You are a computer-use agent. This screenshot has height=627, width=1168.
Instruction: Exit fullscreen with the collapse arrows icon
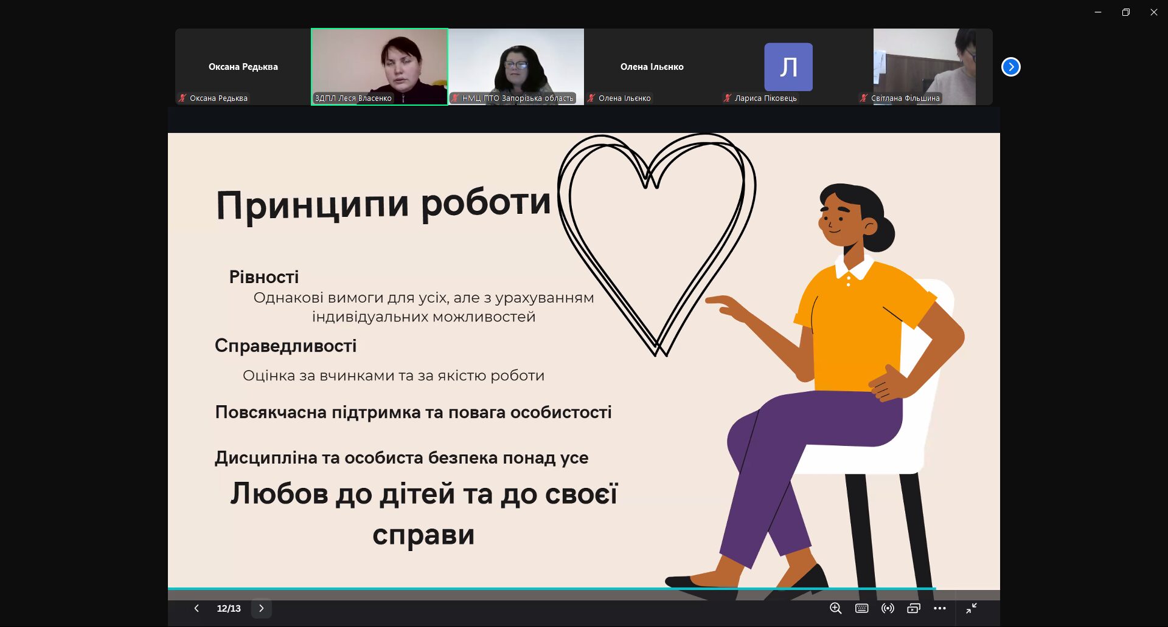click(972, 608)
